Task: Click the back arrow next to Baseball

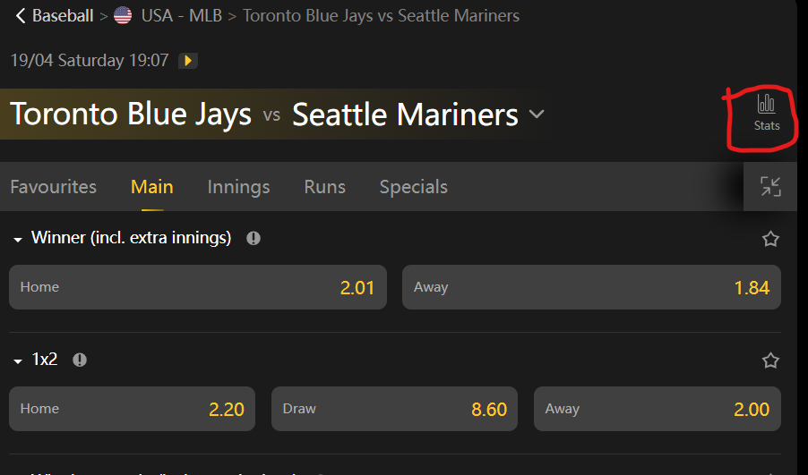Action: (x=20, y=16)
